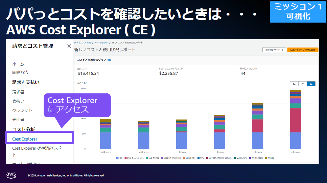This screenshot has height=183, width=327.
Task: Click the WorkSpaces legend entry
Action: (x=256, y=158)
